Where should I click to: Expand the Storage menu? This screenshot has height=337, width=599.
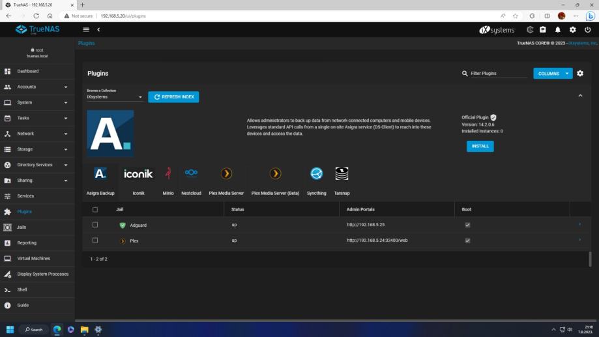click(x=37, y=149)
